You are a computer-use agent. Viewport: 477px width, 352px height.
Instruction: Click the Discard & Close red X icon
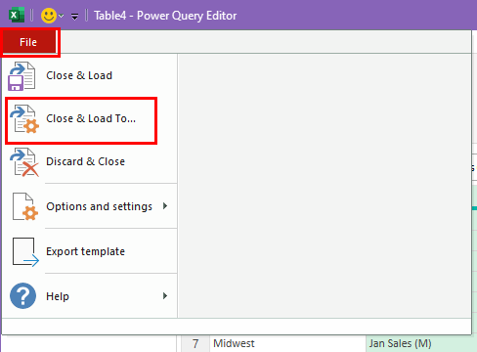[x=24, y=162]
